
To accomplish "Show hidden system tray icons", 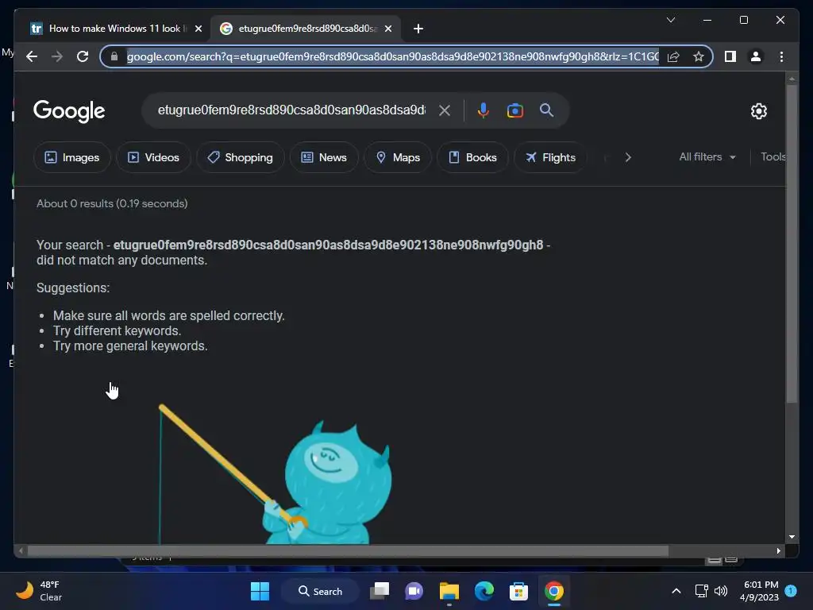I will [676, 591].
